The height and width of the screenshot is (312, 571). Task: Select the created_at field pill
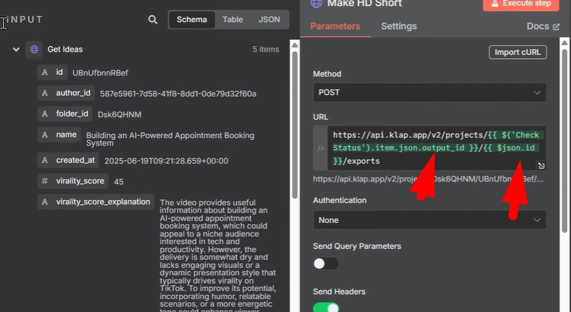(69, 160)
